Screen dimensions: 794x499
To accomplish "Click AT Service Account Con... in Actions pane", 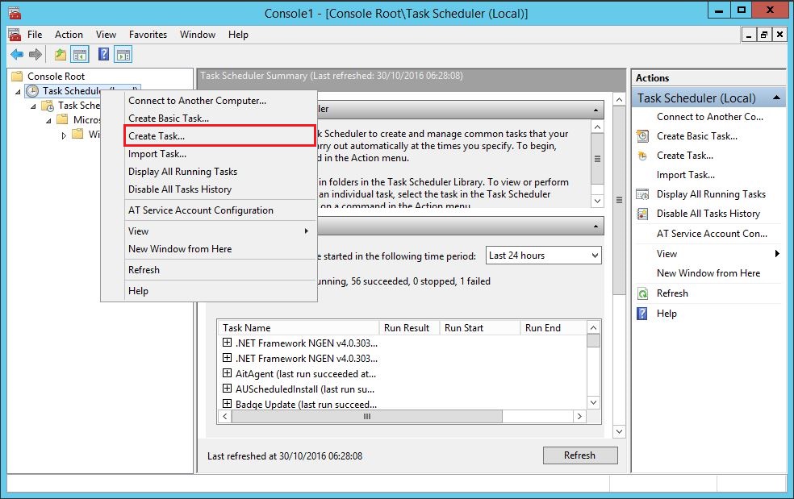I will coord(712,234).
